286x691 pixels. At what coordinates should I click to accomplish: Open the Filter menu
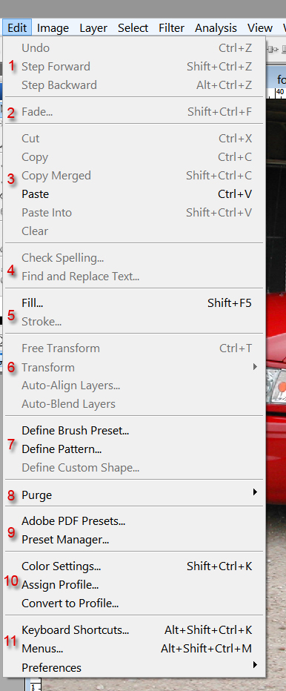(x=171, y=27)
